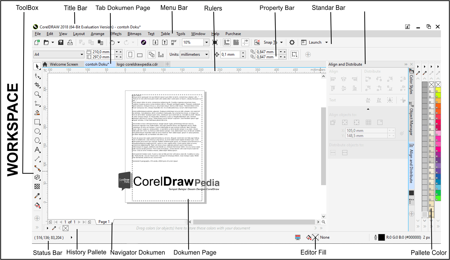Disable snapping via the Snap off icon
450x260 pixels.
(257, 42)
